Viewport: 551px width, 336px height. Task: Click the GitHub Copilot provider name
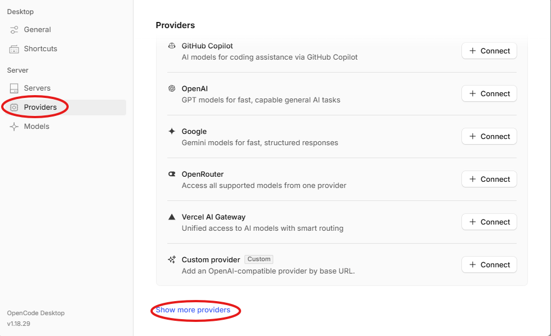pos(207,46)
